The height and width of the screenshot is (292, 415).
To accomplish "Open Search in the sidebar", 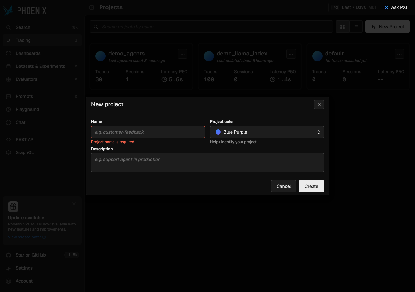I will pyautogui.click(x=42, y=27).
